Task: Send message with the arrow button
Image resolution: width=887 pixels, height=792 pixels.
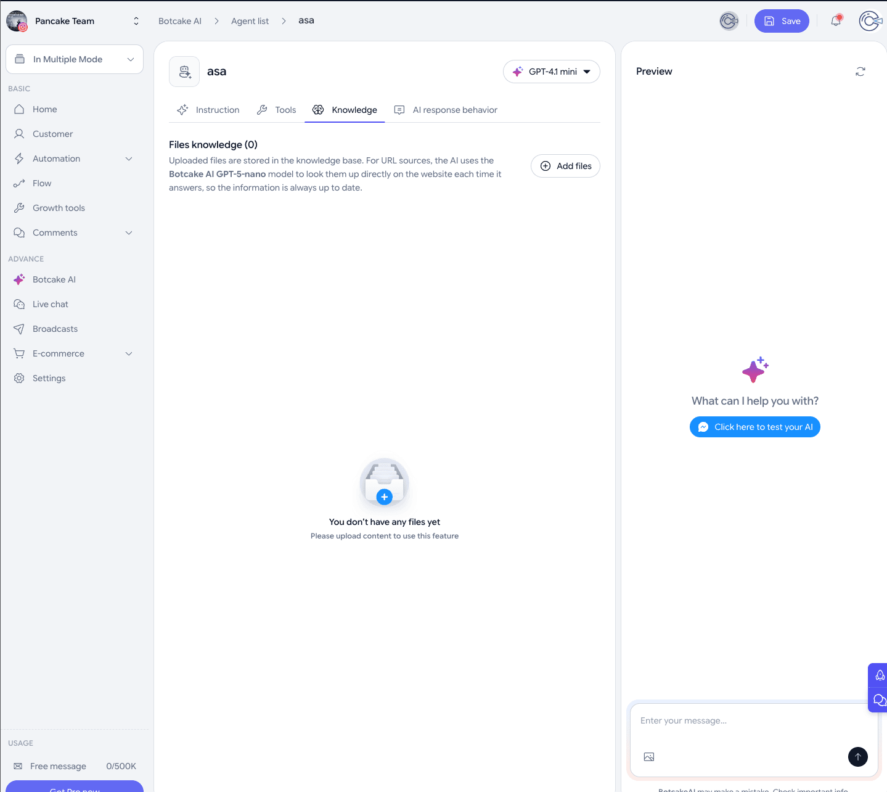Action: [858, 757]
